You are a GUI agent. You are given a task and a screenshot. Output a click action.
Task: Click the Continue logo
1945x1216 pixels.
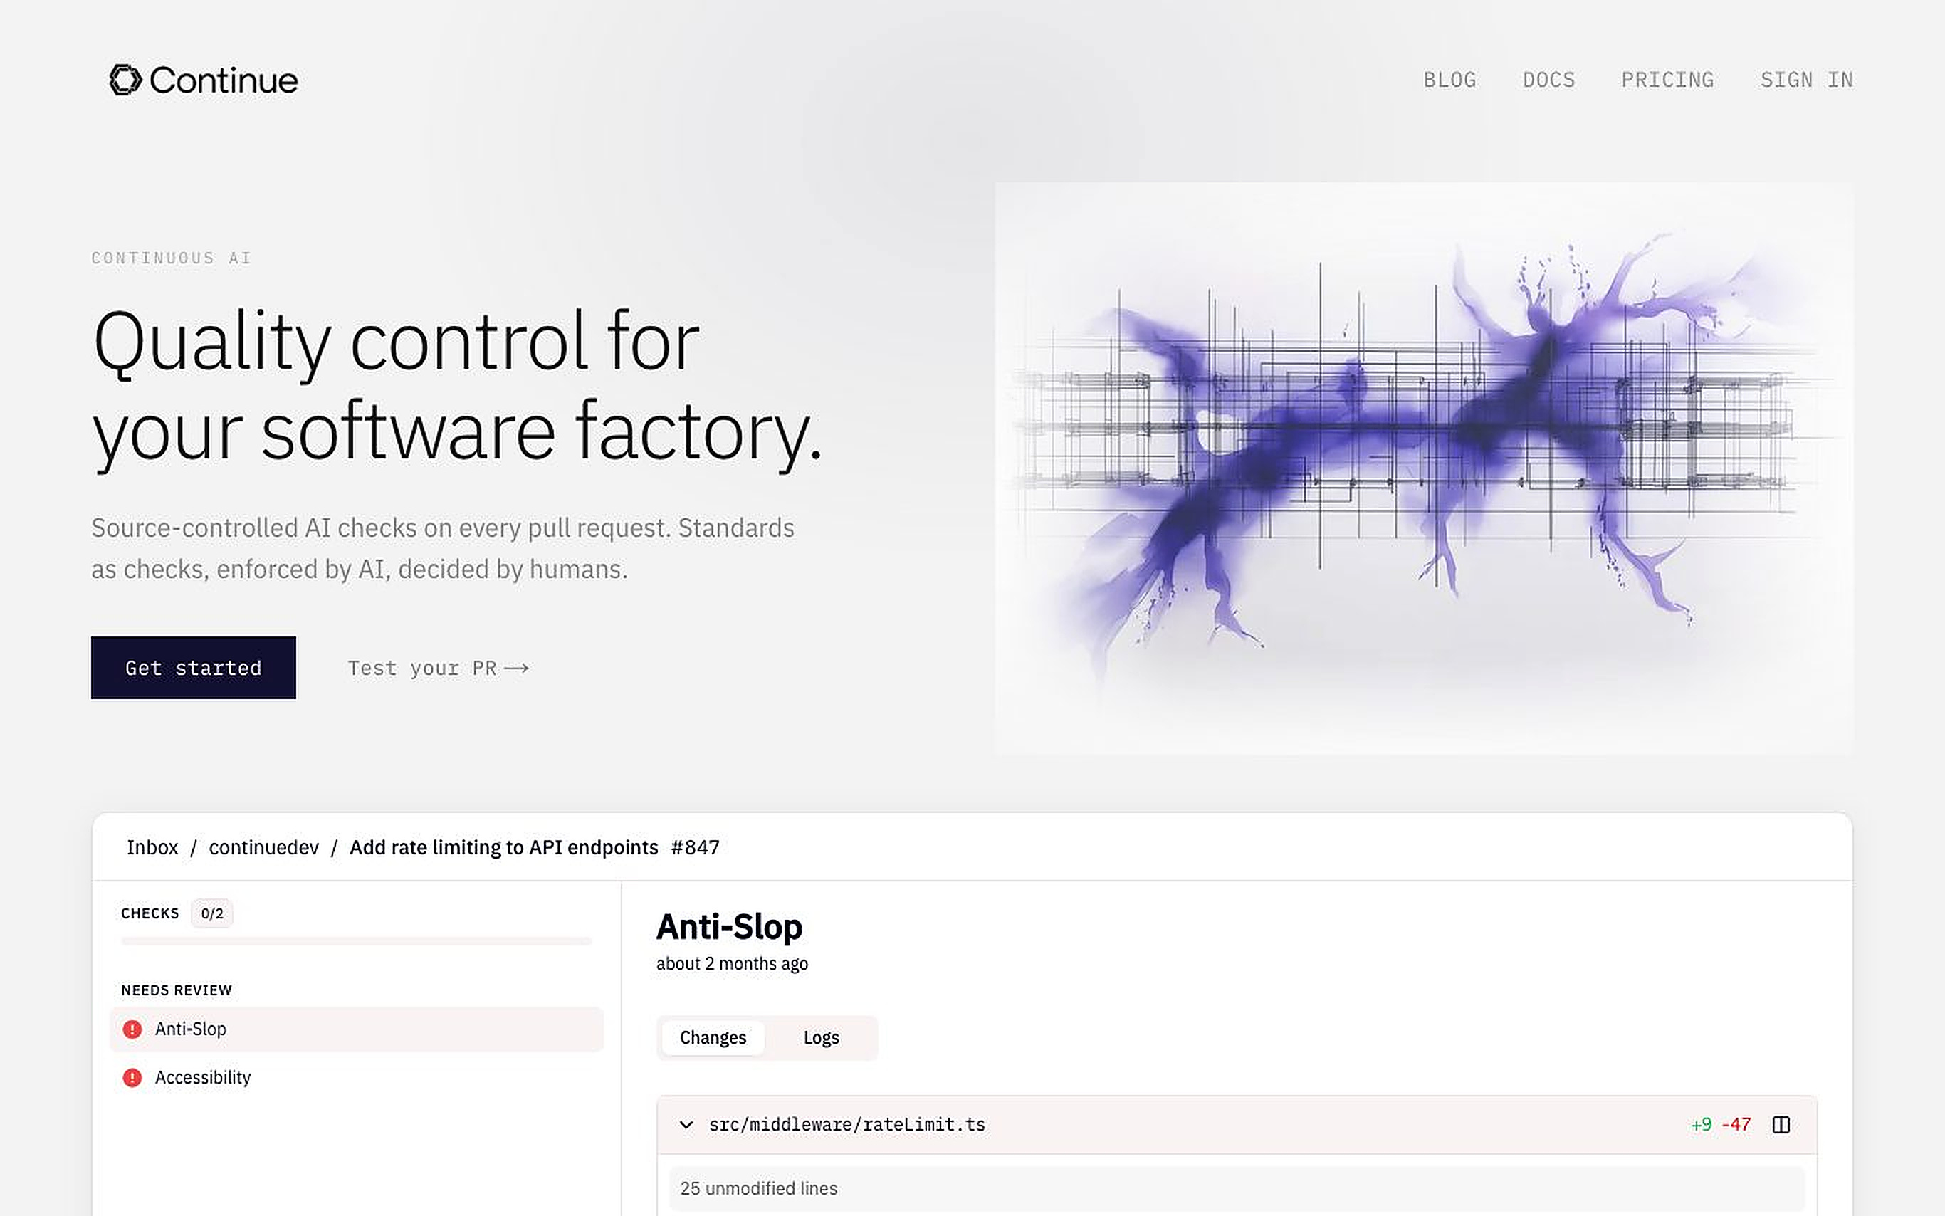204,80
